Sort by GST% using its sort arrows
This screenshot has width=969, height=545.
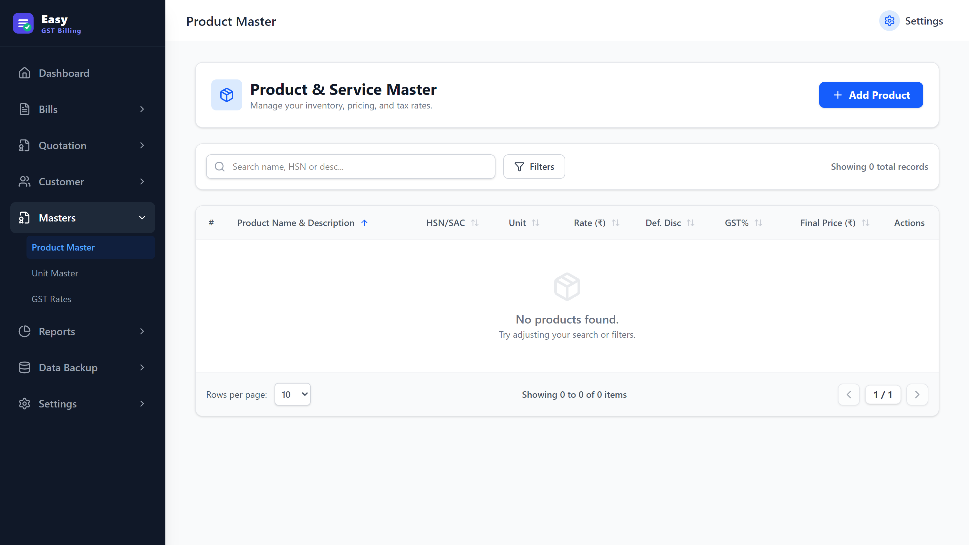(x=758, y=223)
